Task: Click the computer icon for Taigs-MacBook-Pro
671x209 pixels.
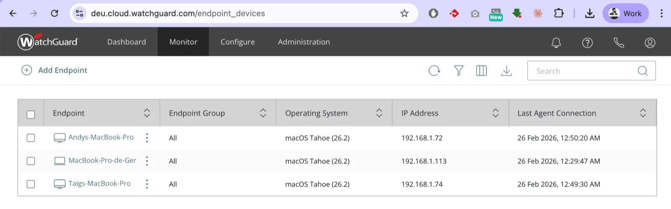Action: point(60,184)
